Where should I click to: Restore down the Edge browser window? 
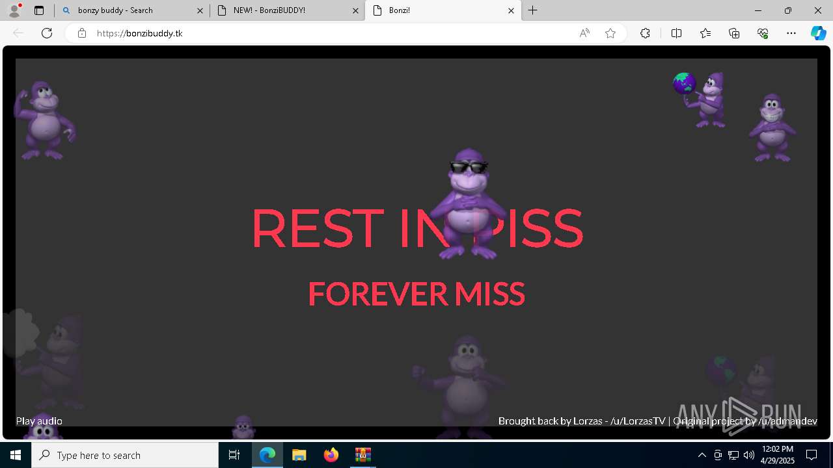coord(788,10)
